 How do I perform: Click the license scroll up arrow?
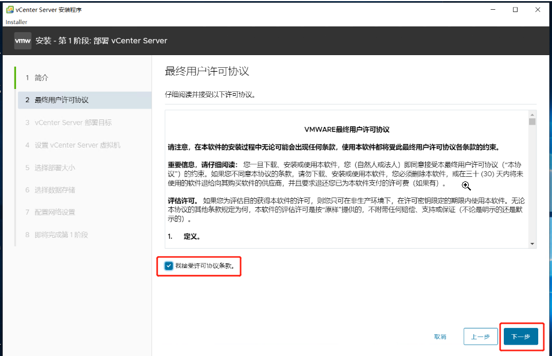(x=532, y=114)
